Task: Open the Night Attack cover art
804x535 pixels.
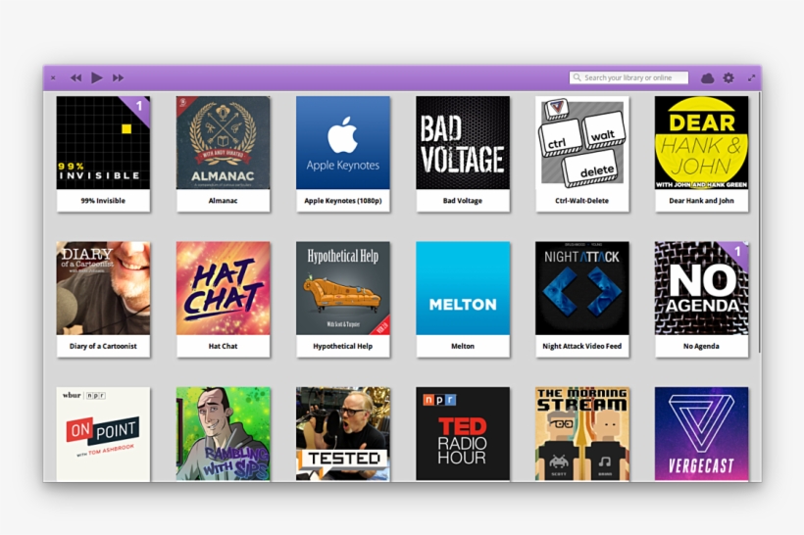Action: pyautogui.click(x=582, y=288)
